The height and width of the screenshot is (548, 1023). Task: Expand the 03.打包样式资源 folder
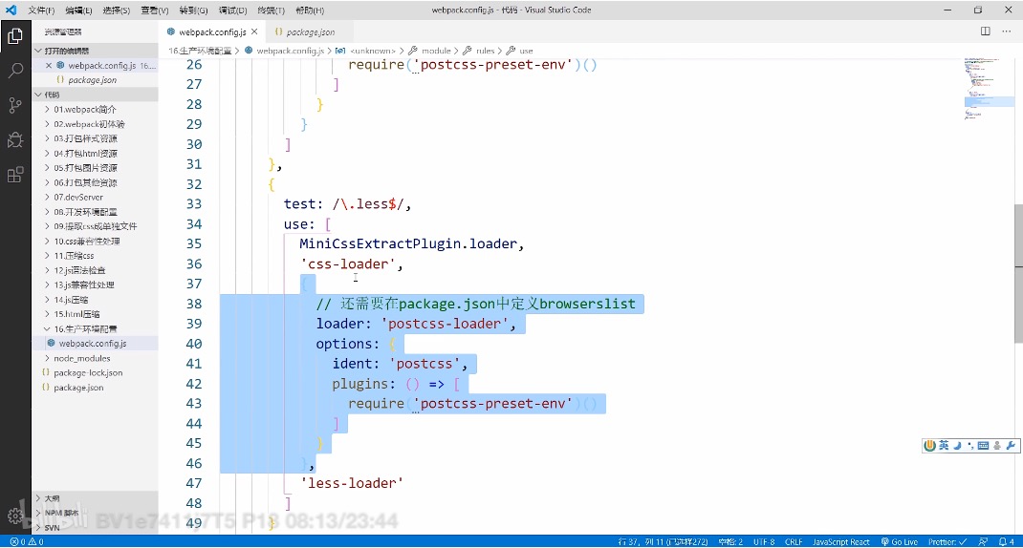click(96, 138)
